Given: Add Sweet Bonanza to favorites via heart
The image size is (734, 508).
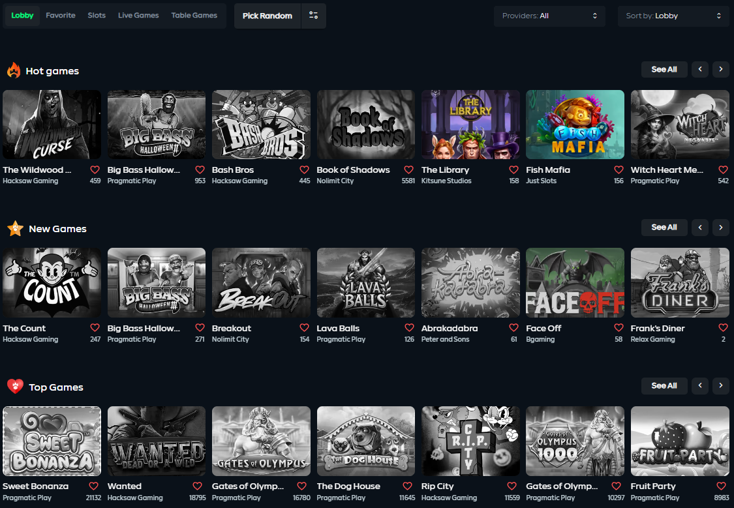Looking at the screenshot, I should [x=95, y=486].
